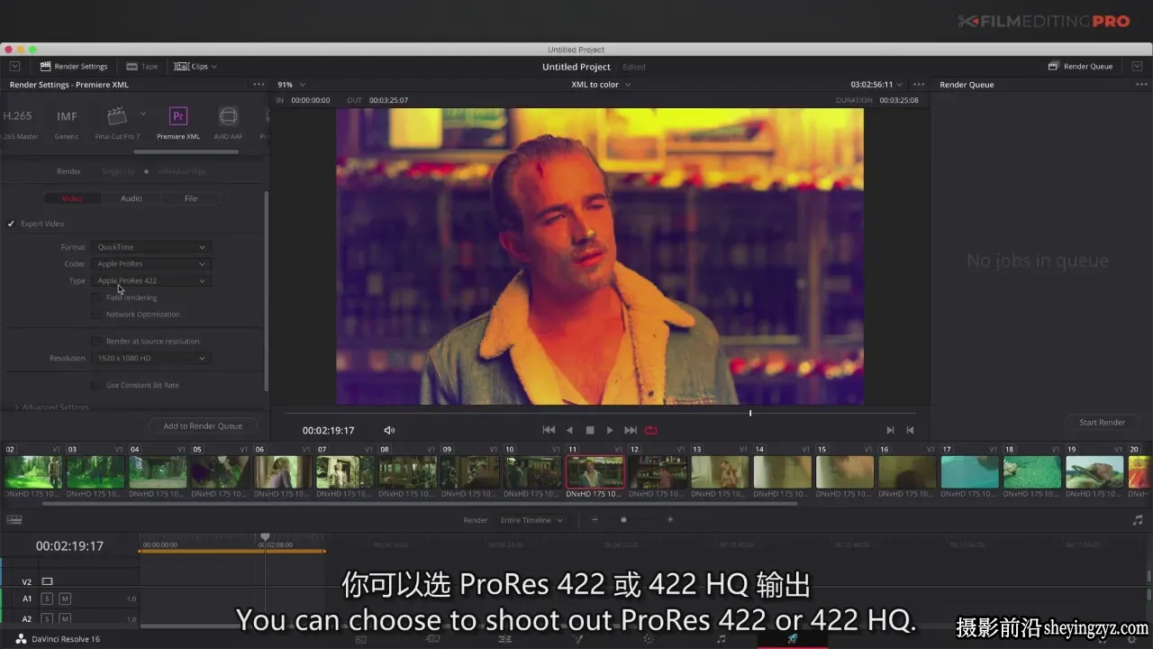Solo audio track A1
Viewport: 1153px width, 649px height.
[47, 599]
